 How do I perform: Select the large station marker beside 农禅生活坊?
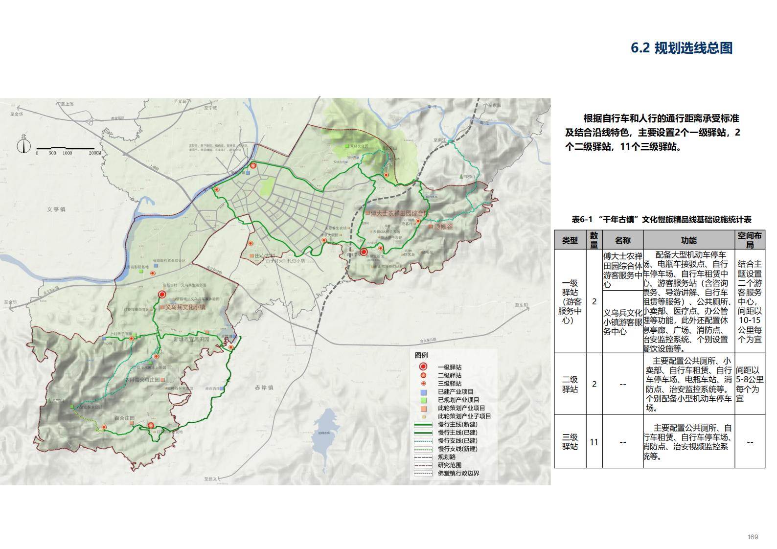(364, 252)
